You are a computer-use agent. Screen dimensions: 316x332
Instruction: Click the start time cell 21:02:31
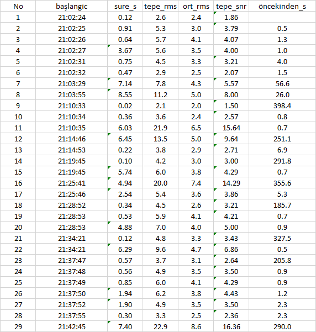[72, 62]
